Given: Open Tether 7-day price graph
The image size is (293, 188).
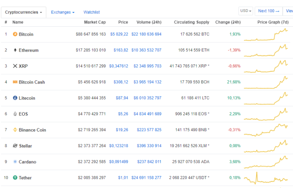Looking at the screenshot, I should point(266,178).
